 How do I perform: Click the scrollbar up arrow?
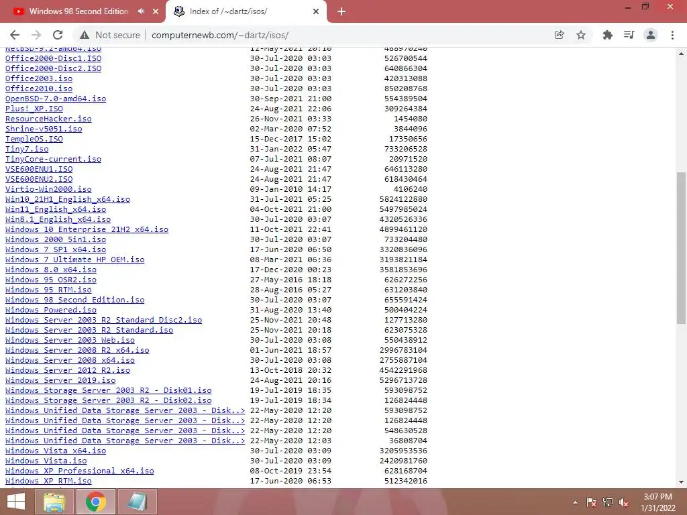(x=681, y=54)
